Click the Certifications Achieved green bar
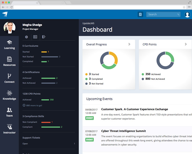 point(48,78)
